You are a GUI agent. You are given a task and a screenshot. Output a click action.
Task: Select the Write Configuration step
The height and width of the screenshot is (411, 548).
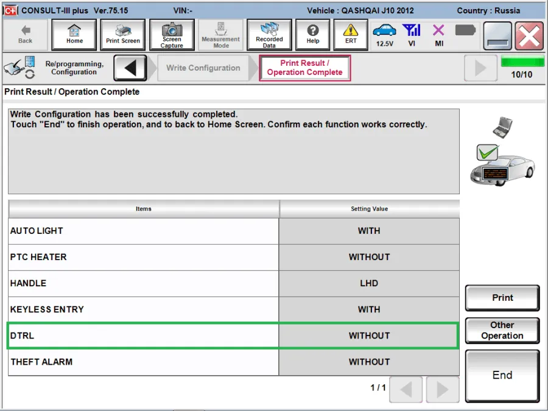203,68
